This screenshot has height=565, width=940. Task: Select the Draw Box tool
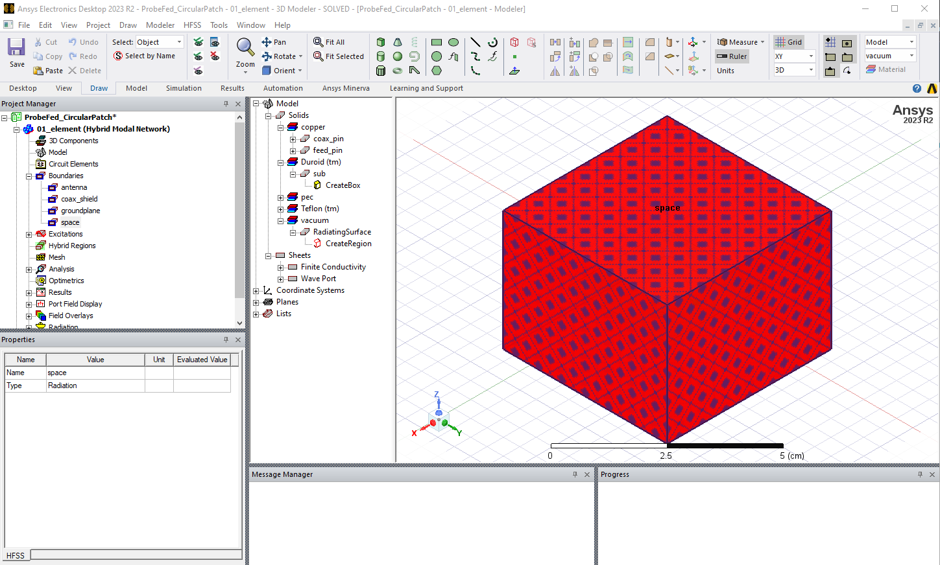coord(380,42)
